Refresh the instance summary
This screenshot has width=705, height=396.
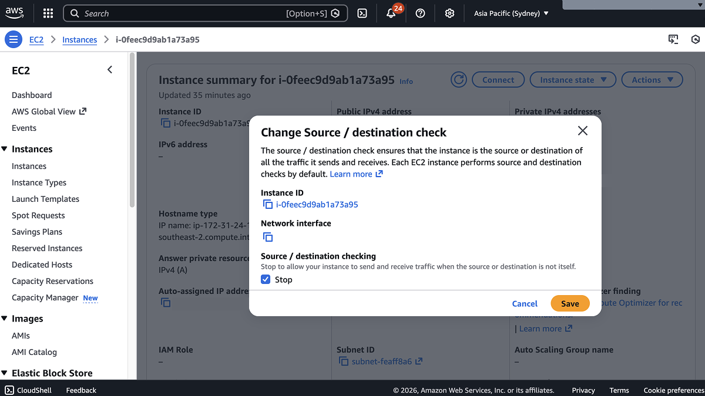458,80
